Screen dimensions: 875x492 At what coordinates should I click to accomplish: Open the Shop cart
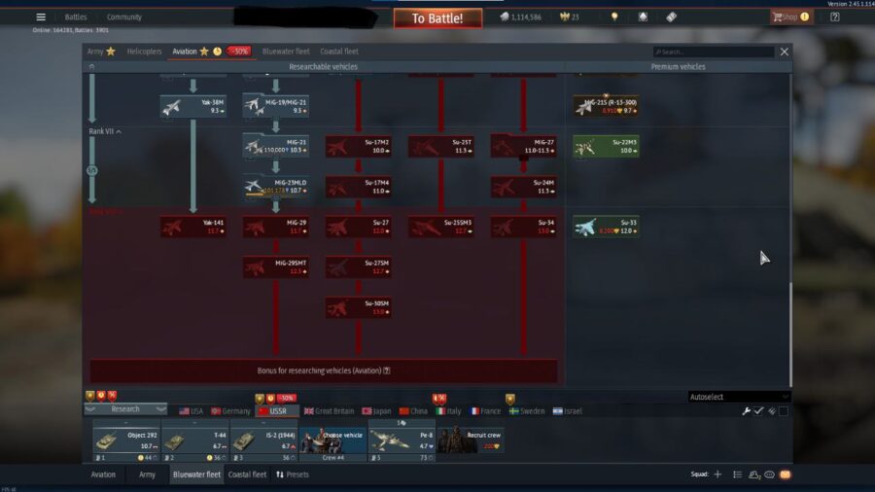[790, 17]
